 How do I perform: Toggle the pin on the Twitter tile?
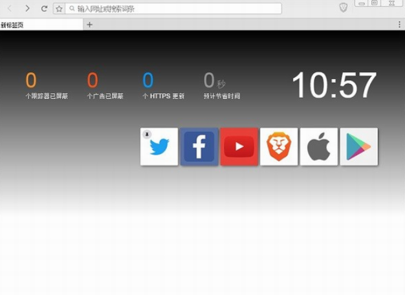point(147,134)
